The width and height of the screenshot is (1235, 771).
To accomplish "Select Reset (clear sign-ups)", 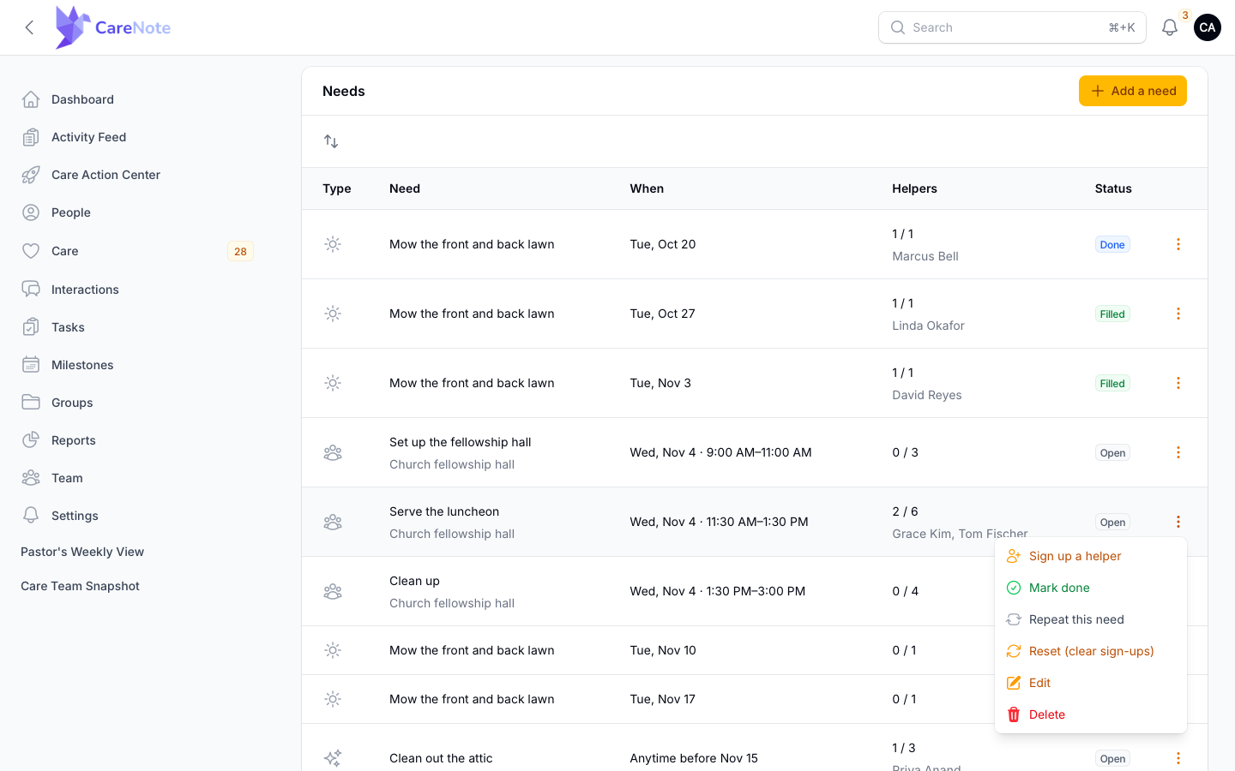I will (x=1091, y=651).
